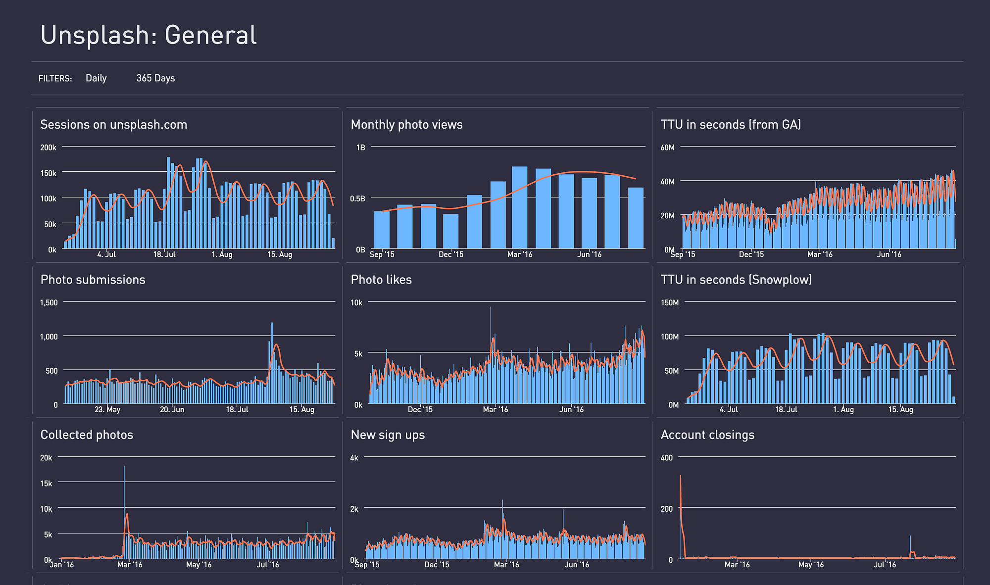The height and width of the screenshot is (585, 990).
Task: Click the FILTERS label
Action: tap(55, 79)
